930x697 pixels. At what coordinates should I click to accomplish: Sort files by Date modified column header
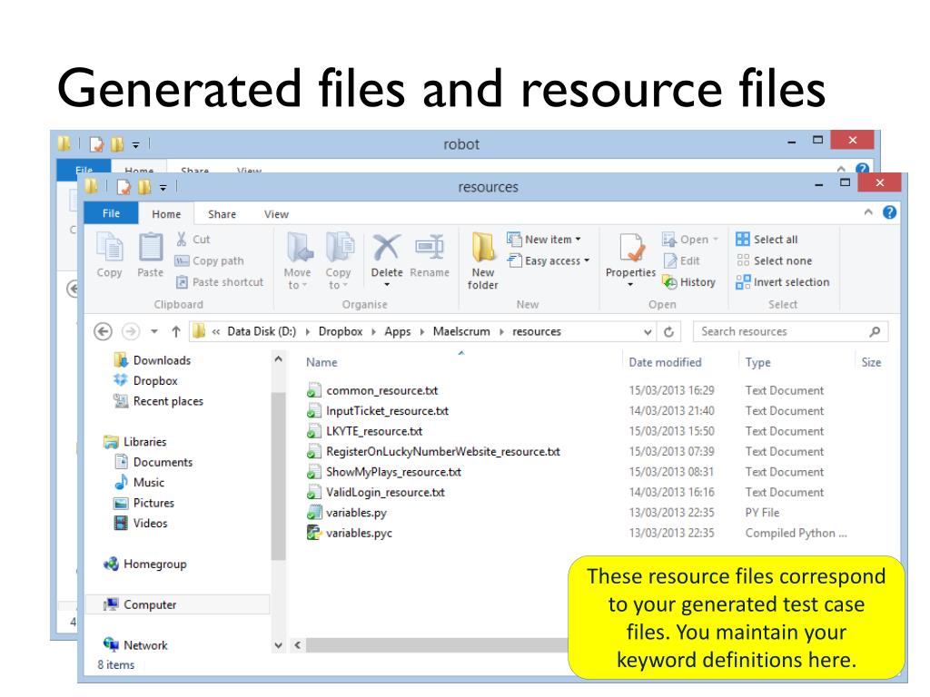[x=665, y=362]
